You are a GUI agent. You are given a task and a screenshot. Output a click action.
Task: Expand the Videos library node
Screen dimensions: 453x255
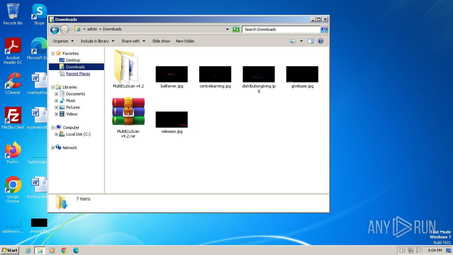click(56, 114)
